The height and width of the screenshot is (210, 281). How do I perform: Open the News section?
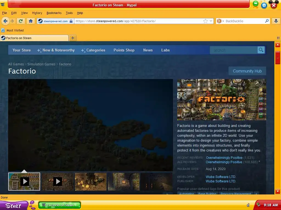(x=148, y=50)
